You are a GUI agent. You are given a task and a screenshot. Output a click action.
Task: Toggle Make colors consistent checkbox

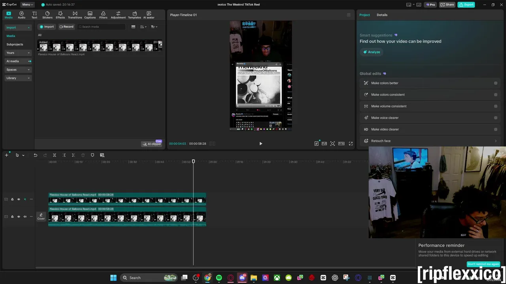(x=496, y=95)
